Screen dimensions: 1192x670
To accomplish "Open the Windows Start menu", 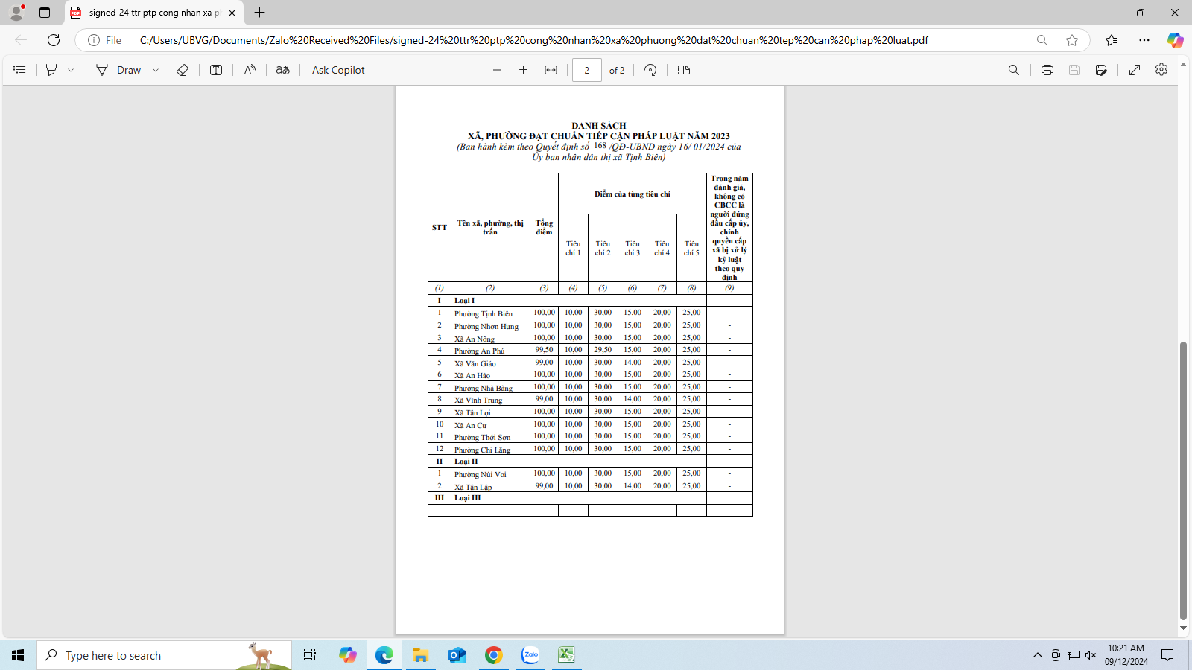I will [18, 655].
